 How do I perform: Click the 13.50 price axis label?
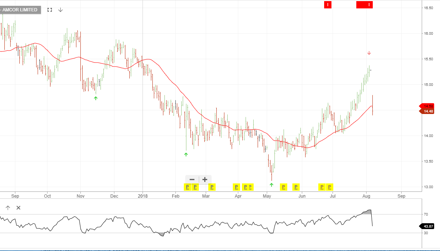tap(428, 161)
